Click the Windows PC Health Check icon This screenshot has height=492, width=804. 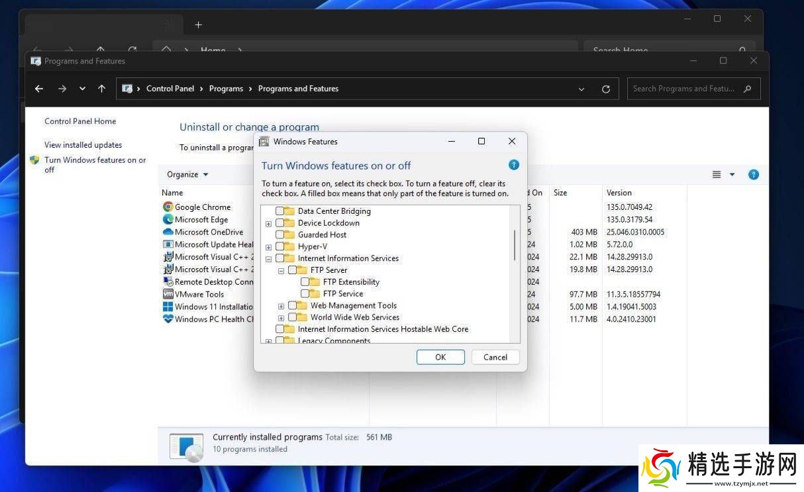point(168,319)
